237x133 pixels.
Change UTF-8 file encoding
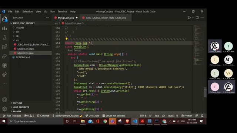coord(143,116)
